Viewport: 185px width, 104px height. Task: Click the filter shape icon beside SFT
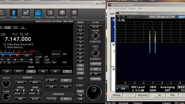(23, 28)
